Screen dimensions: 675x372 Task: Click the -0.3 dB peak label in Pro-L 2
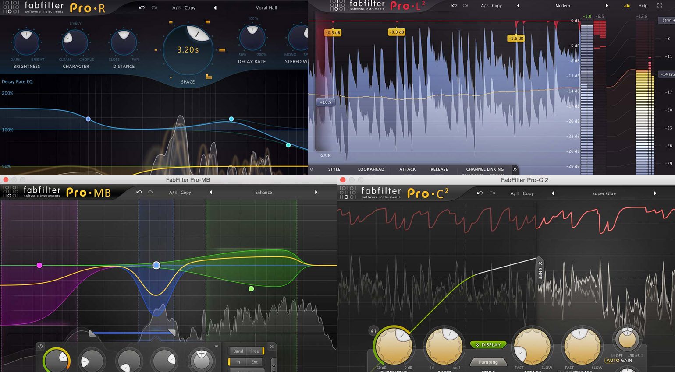click(397, 32)
